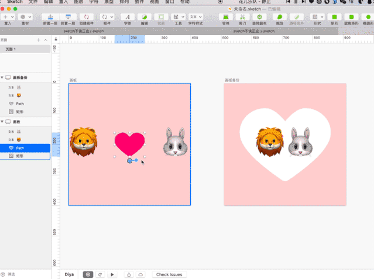
Task: Open the 图层 layer menu
Action: [x=78, y=2]
